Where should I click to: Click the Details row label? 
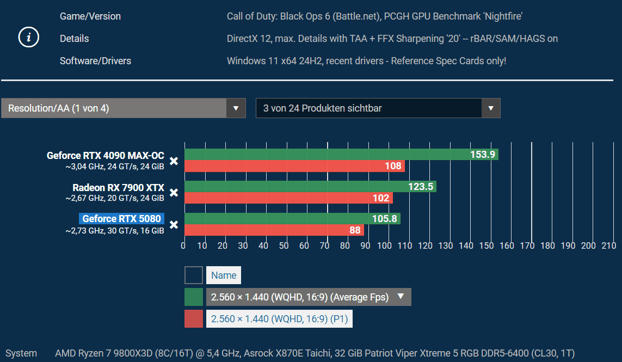[74, 39]
